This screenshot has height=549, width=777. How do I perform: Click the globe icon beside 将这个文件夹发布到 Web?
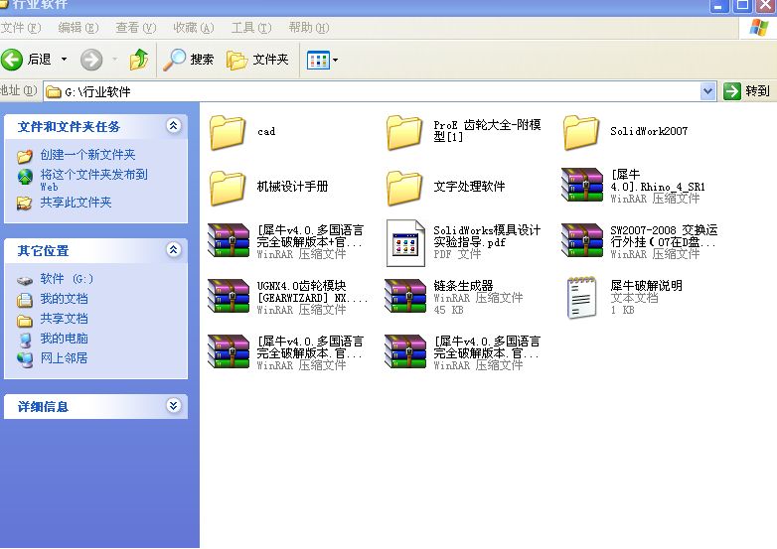coord(24,177)
